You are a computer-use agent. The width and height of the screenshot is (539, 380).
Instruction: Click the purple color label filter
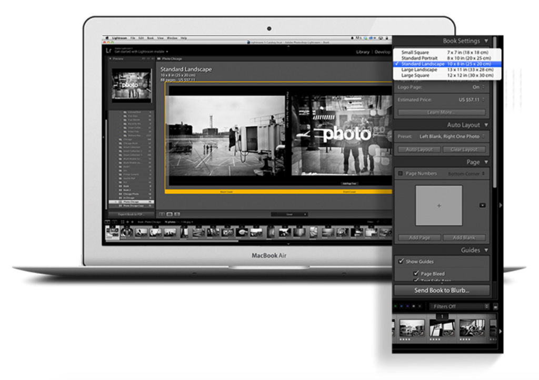click(408, 306)
